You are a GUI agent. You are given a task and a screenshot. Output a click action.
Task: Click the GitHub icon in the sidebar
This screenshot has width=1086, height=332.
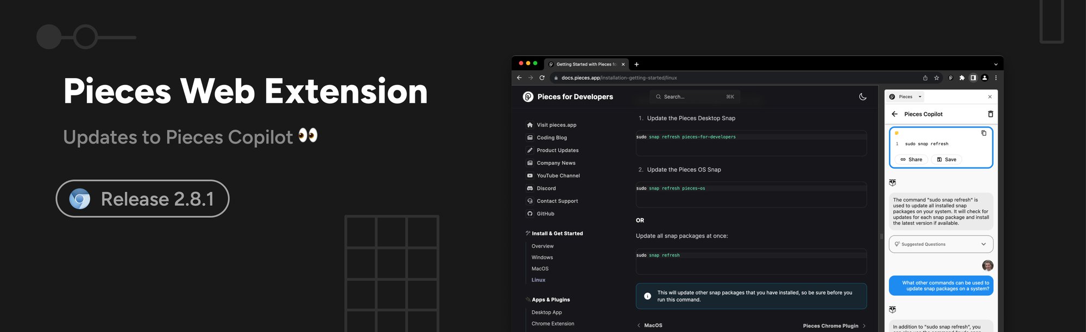[x=530, y=214]
